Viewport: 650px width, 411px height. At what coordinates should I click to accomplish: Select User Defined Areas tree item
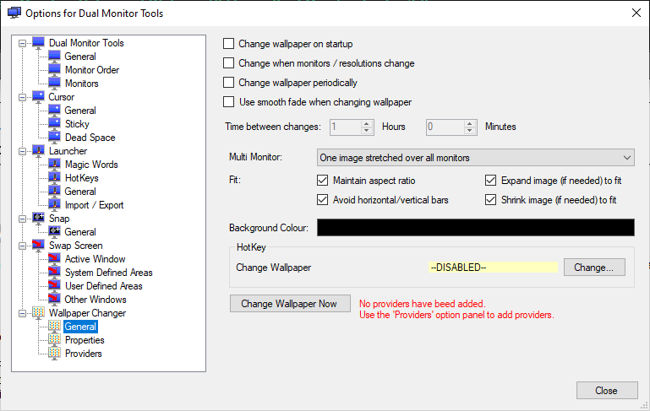[x=104, y=285]
